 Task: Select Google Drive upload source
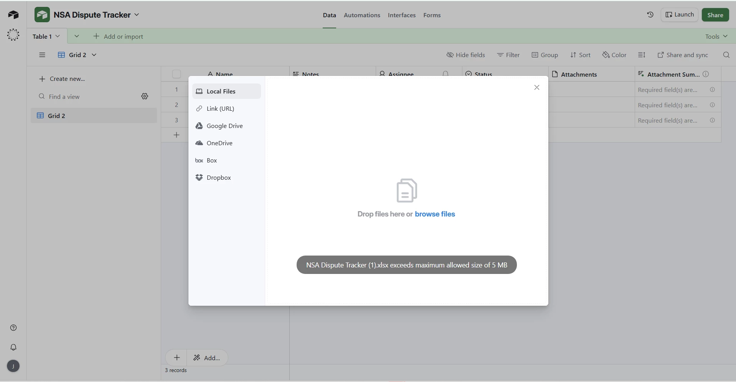[x=226, y=126]
